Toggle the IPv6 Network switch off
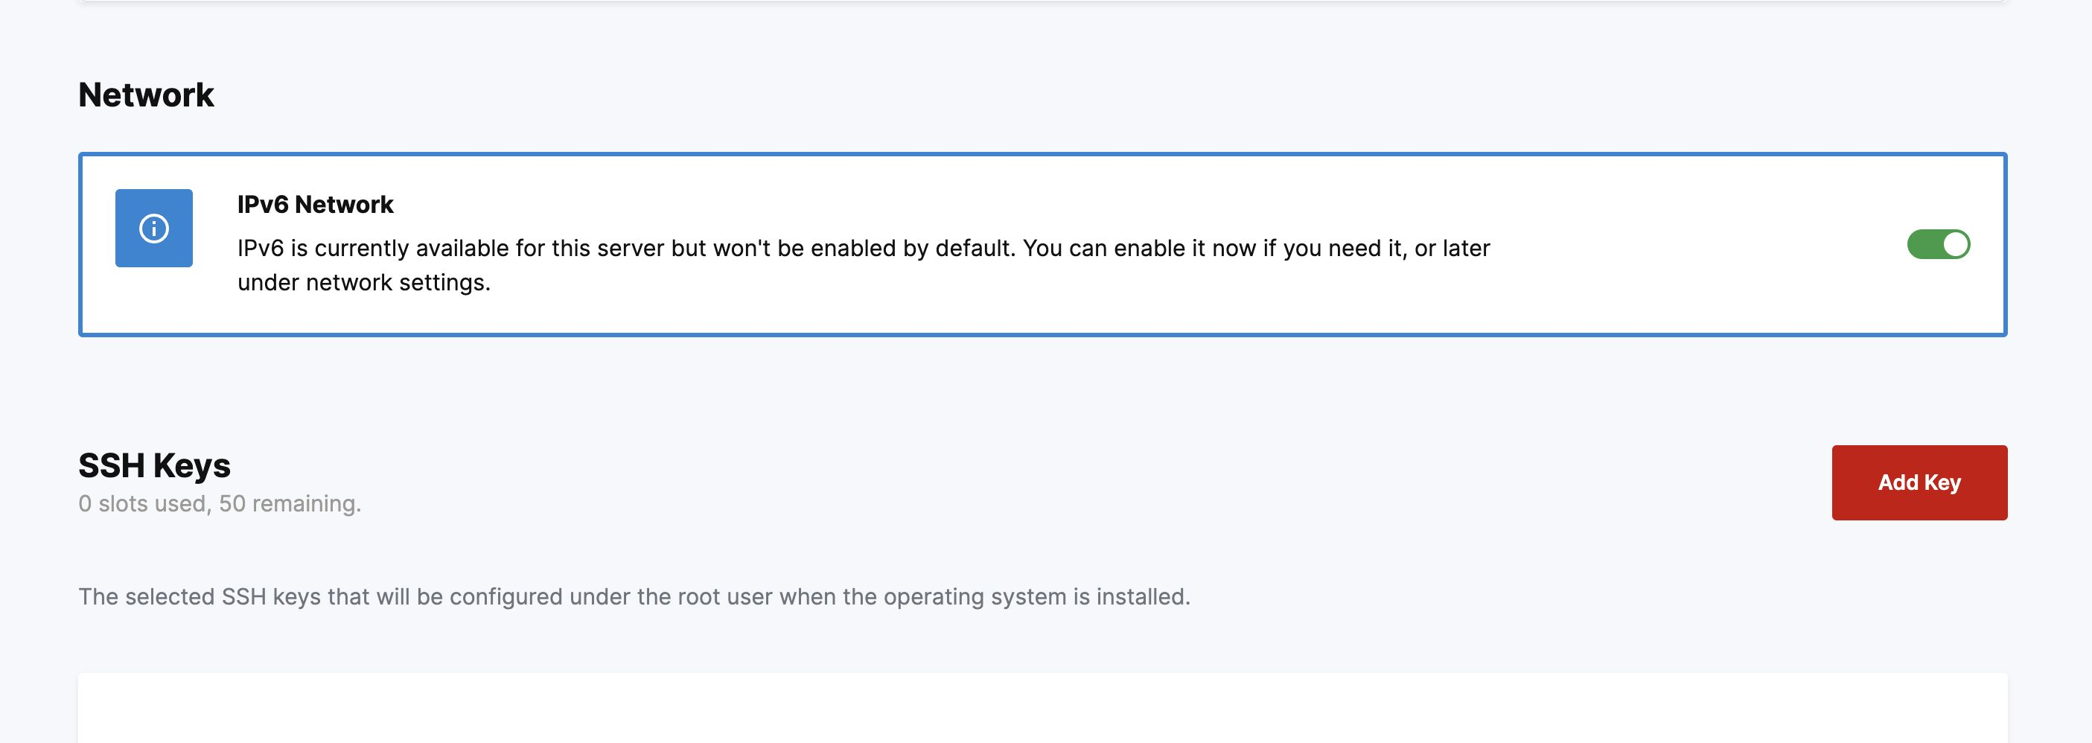Viewport: 2092px width, 743px height. 1938,244
